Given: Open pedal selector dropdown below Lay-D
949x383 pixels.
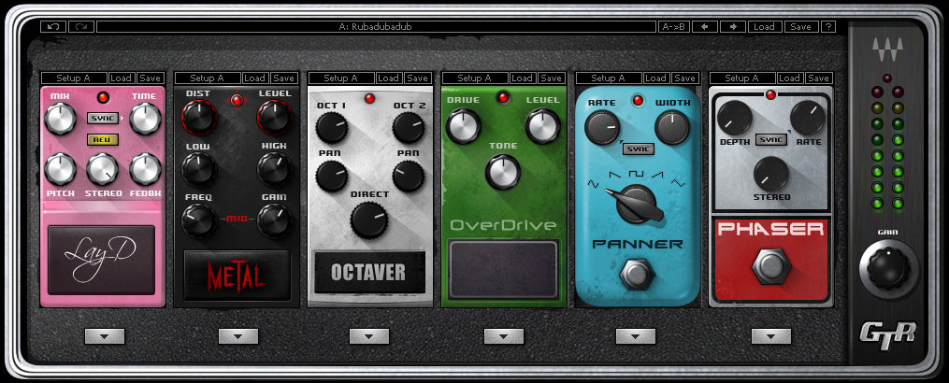Looking at the screenshot, I should [105, 336].
